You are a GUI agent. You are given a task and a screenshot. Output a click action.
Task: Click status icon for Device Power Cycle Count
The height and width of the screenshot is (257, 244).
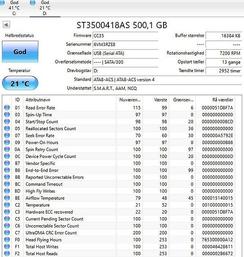(x=7, y=156)
